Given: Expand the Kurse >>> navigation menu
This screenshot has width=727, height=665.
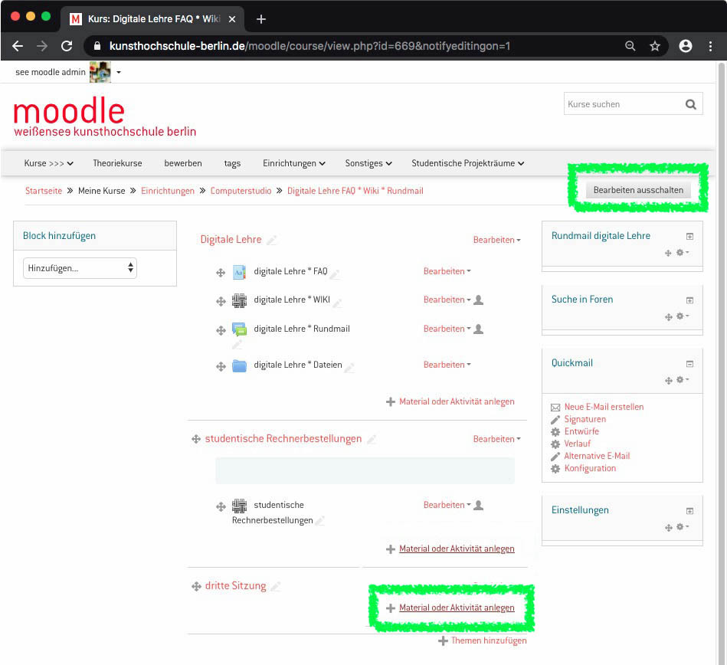Looking at the screenshot, I should (49, 163).
